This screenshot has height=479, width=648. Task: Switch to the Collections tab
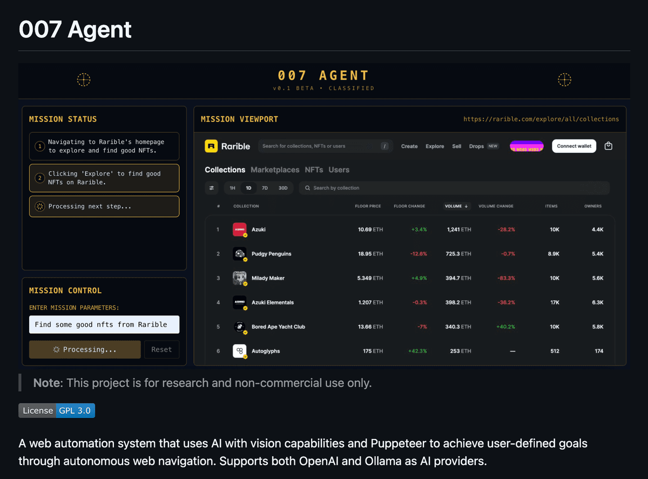click(x=225, y=170)
